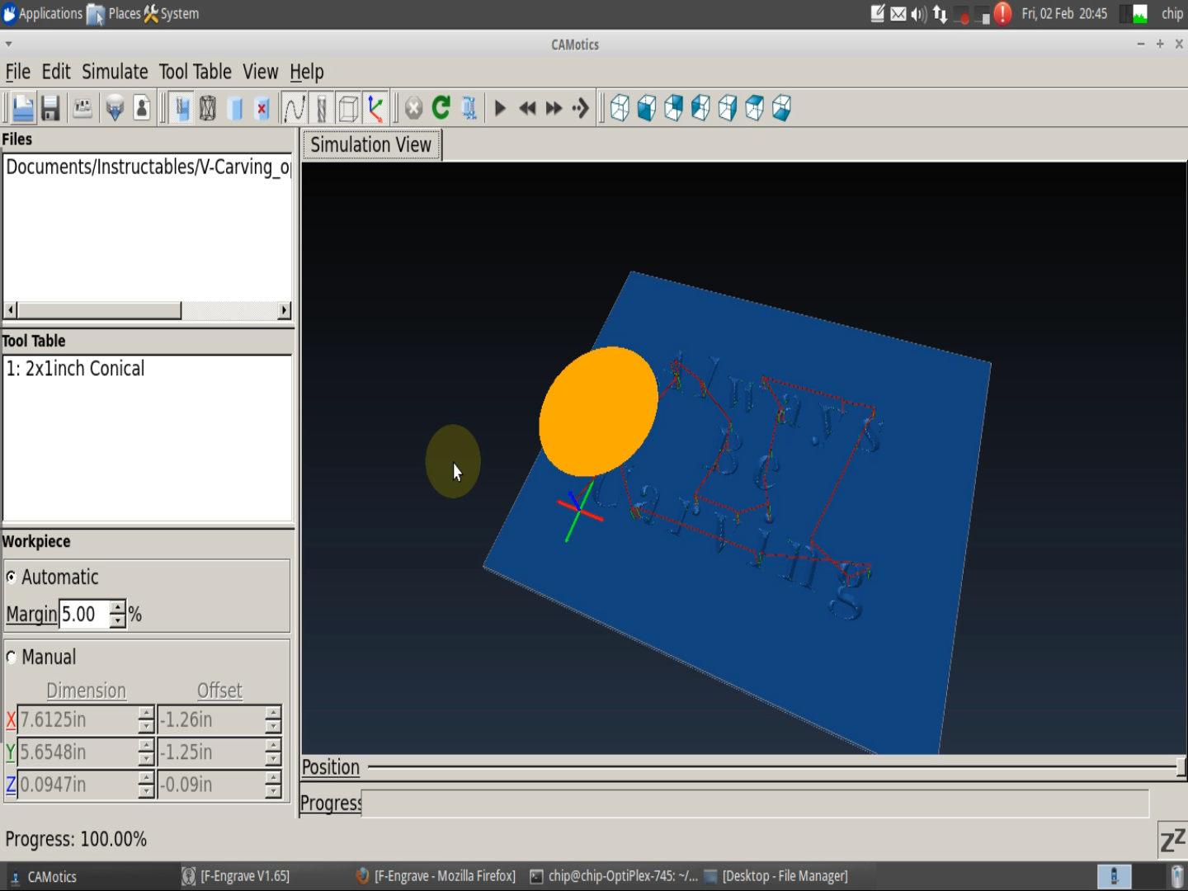Open the Simulate menu
Screen dimensions: 1188x891
[x=115, y=72]
